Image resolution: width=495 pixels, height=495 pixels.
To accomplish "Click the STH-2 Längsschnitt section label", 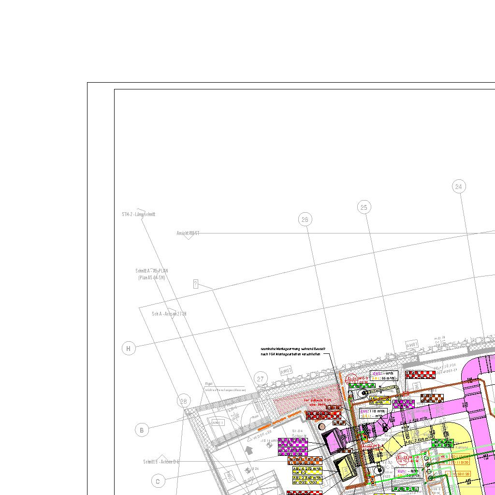I will click(139, 214).
